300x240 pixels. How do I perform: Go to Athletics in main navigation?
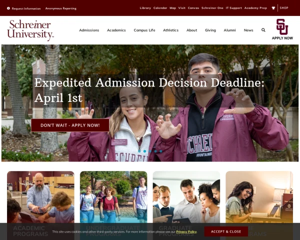pos(170,30)
